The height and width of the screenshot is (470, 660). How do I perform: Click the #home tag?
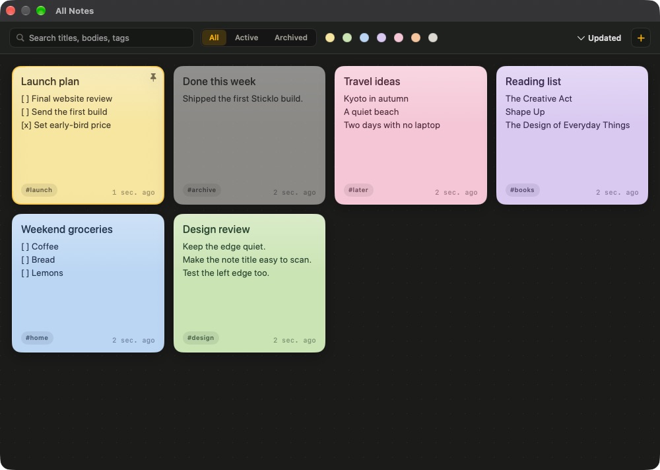tap(36, 338)
